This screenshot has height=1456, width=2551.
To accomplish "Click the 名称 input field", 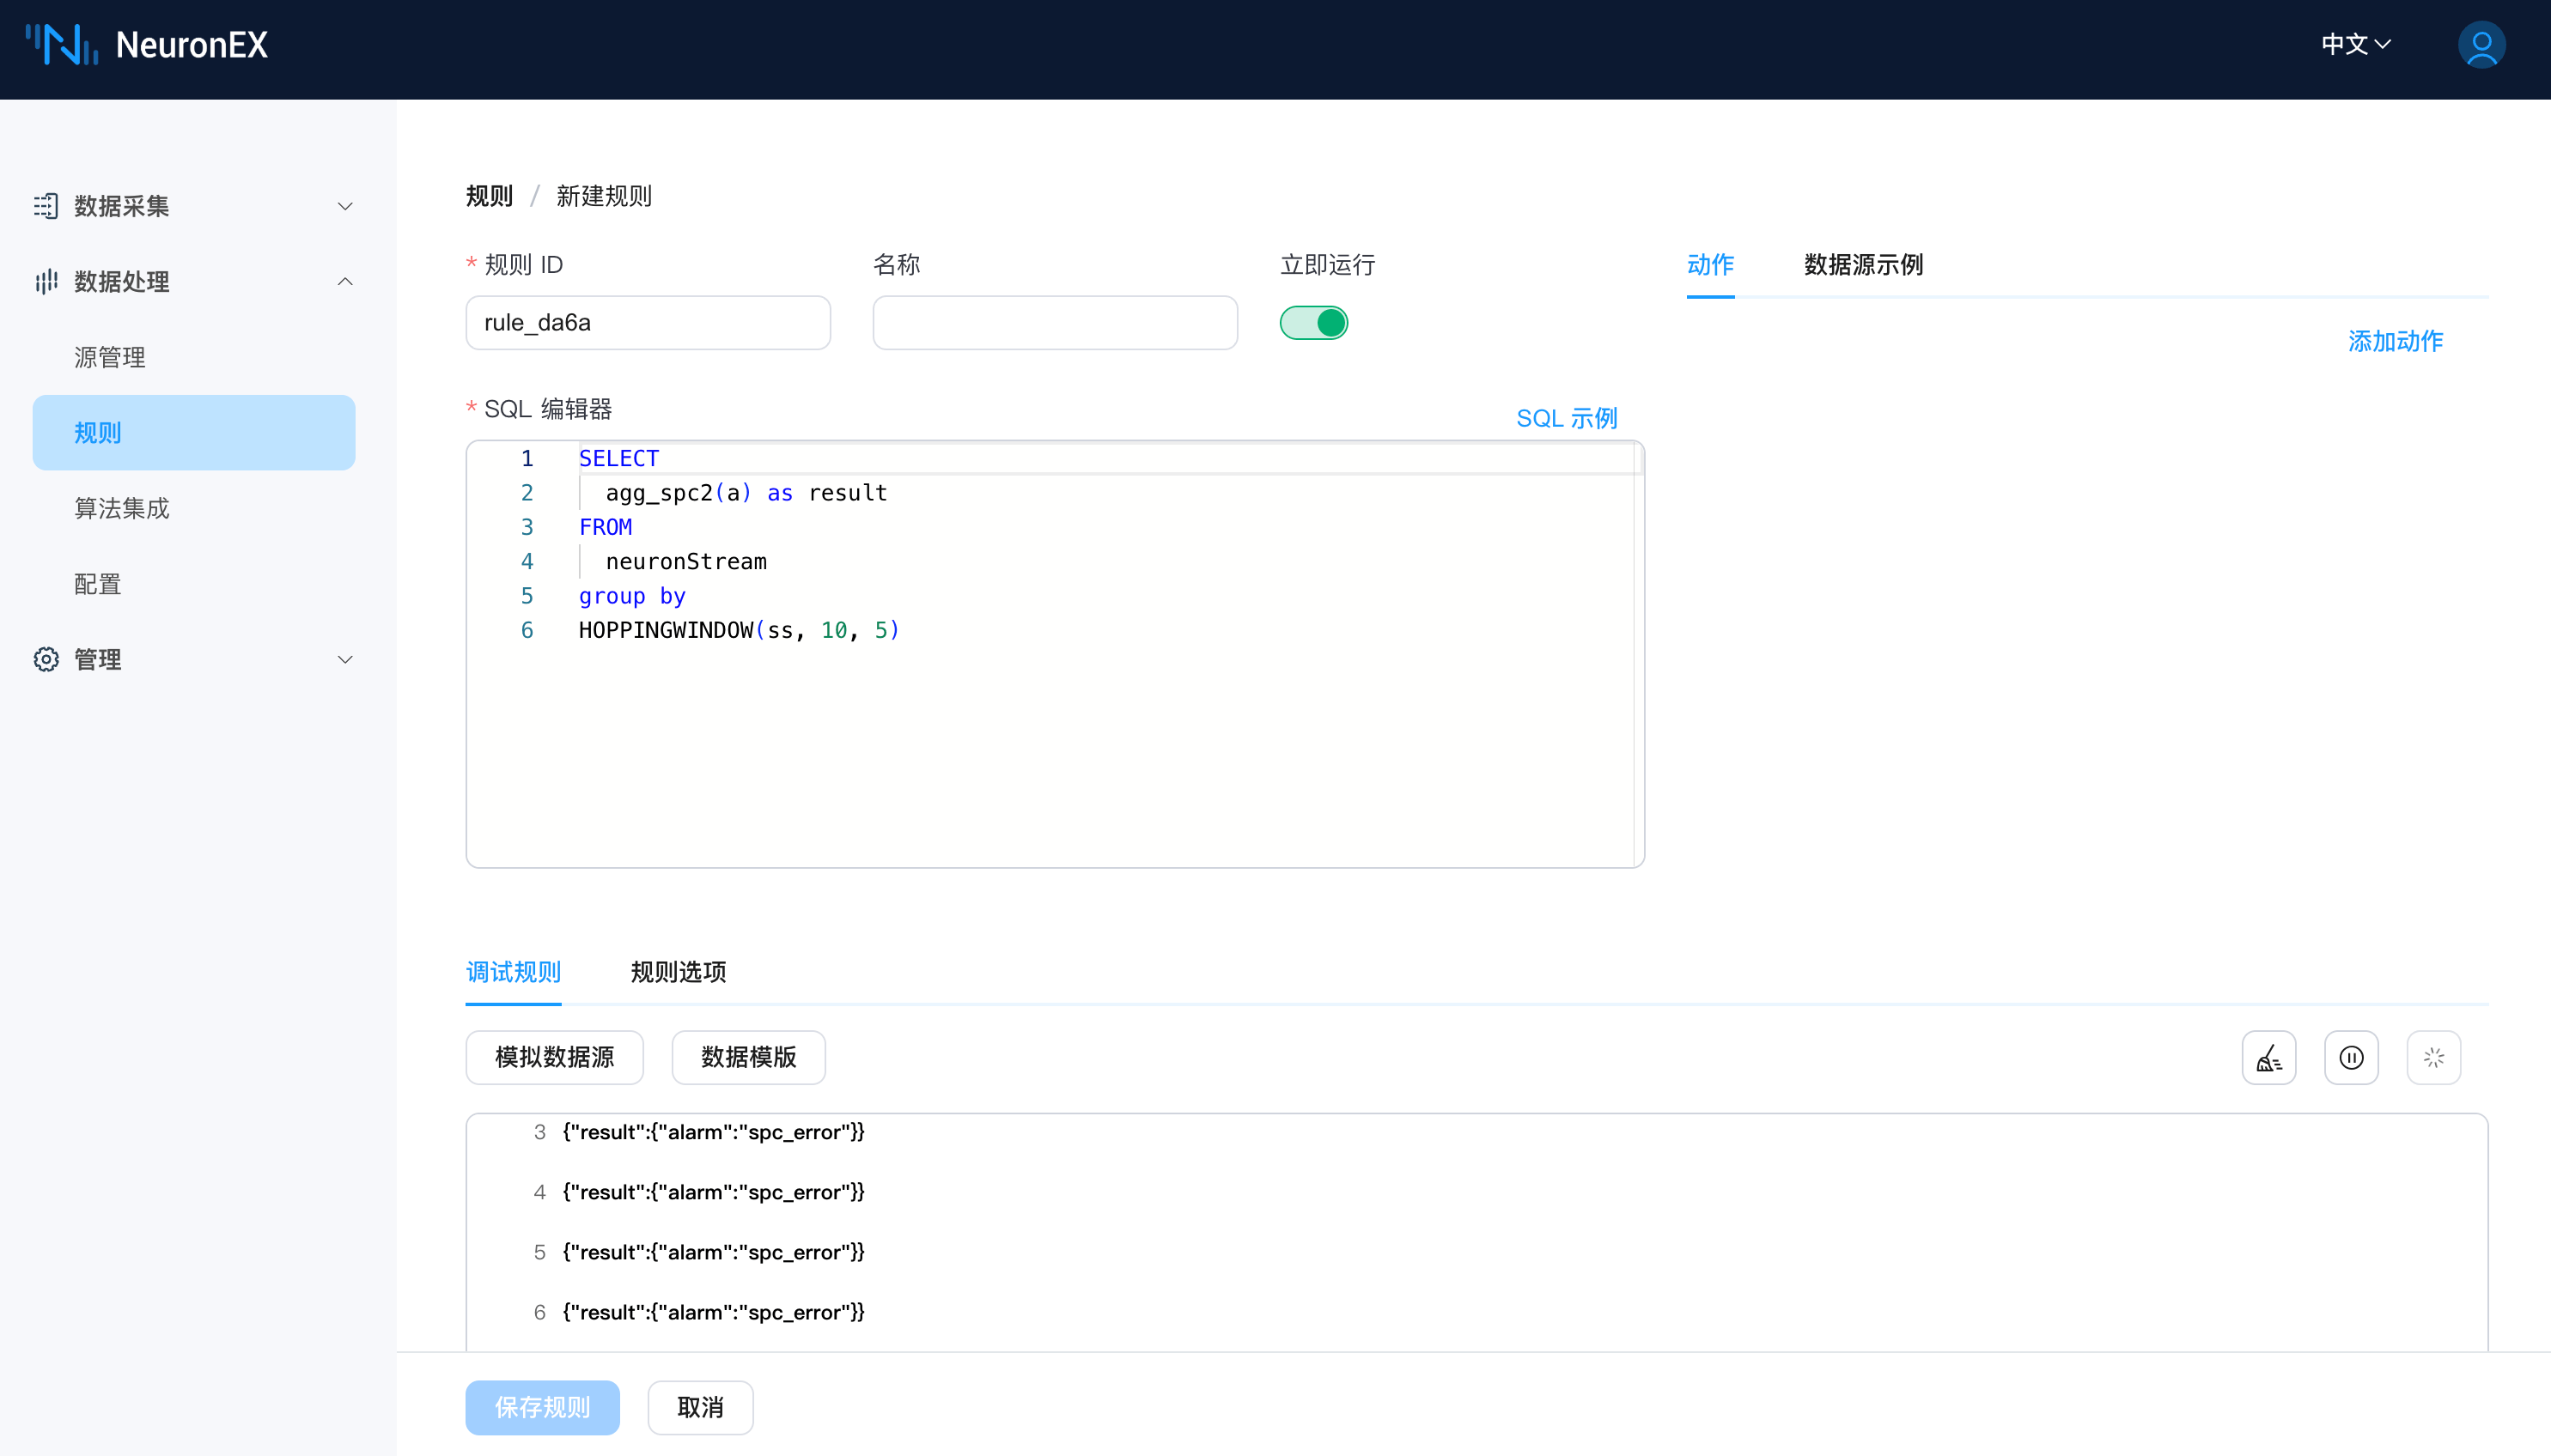I will tap(1055, 323).
